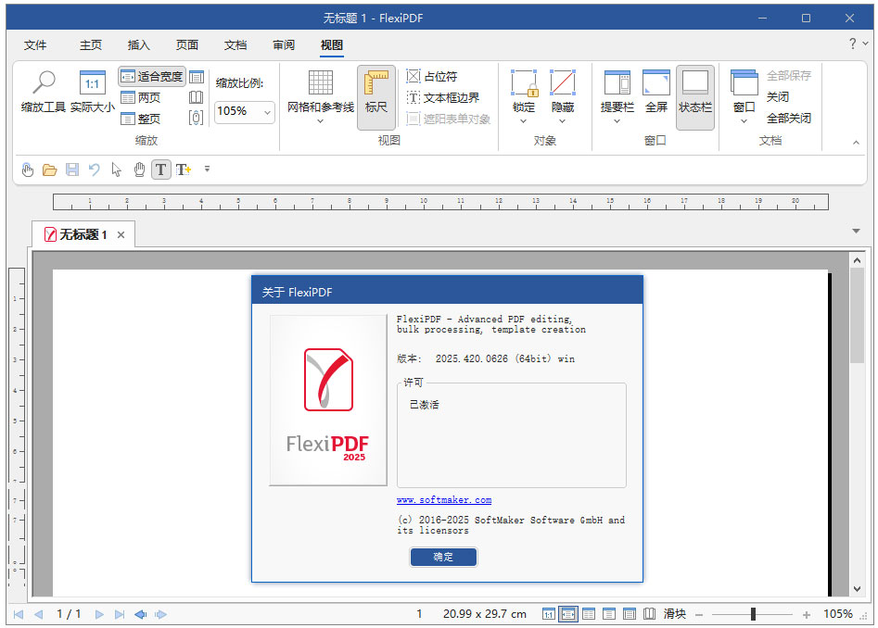Toggle the 状态栏 status bar display
Image resolution: width=878 pixels, height=628 pixels.
point(695,98)
